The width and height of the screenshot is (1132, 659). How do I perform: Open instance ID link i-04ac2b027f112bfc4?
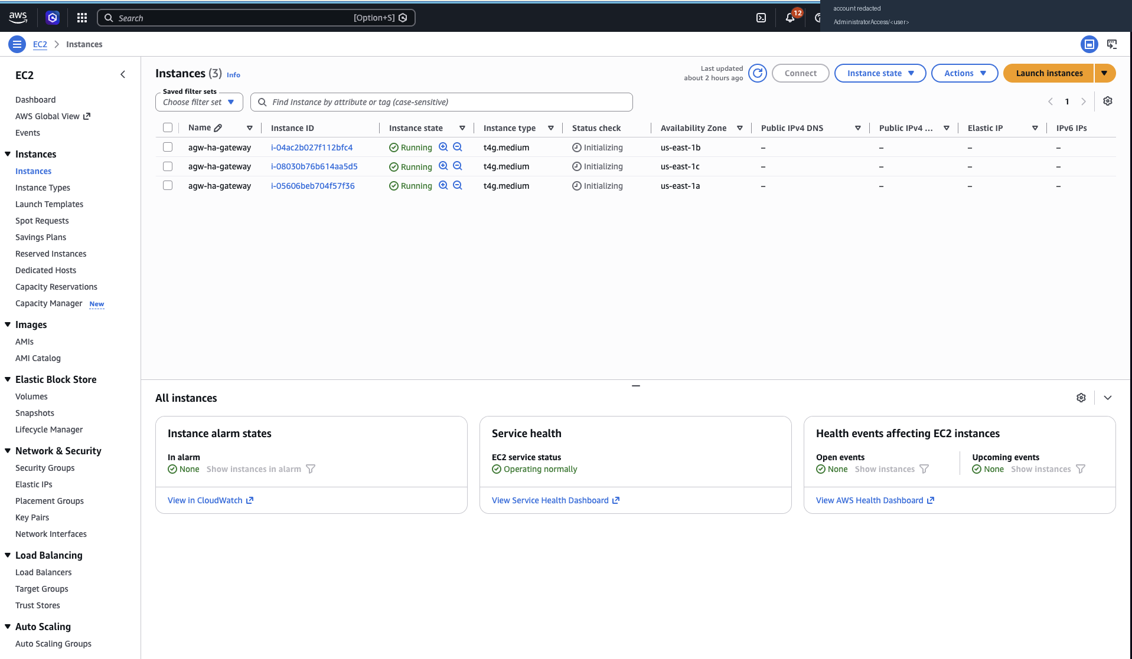312,147
